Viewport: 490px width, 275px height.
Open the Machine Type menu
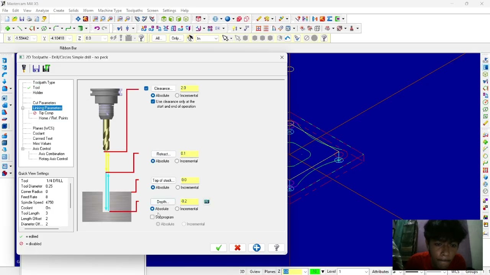point(109,10)
